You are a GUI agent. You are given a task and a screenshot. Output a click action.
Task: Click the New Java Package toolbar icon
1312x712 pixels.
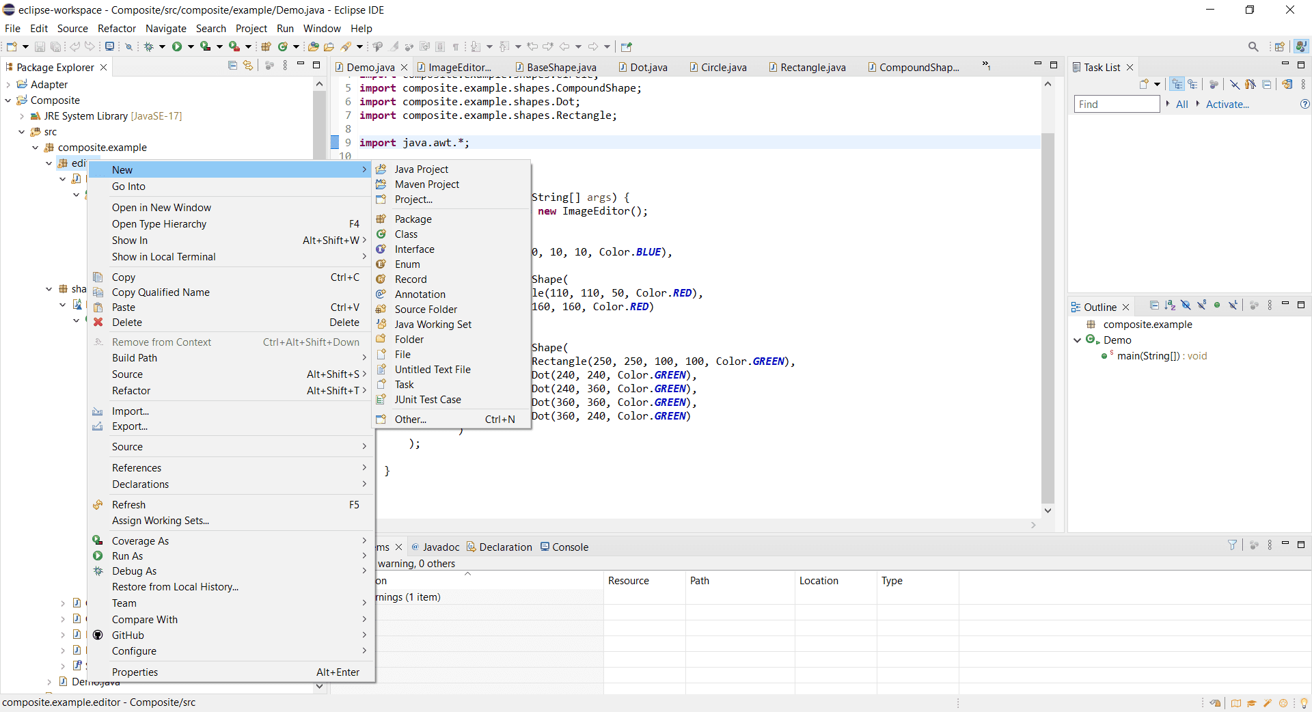(266, 46)
